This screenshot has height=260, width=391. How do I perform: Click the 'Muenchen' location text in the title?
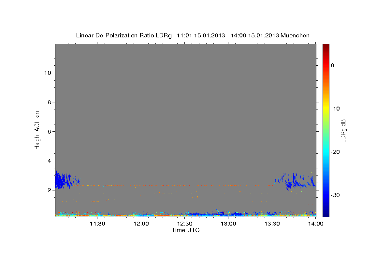295,35
